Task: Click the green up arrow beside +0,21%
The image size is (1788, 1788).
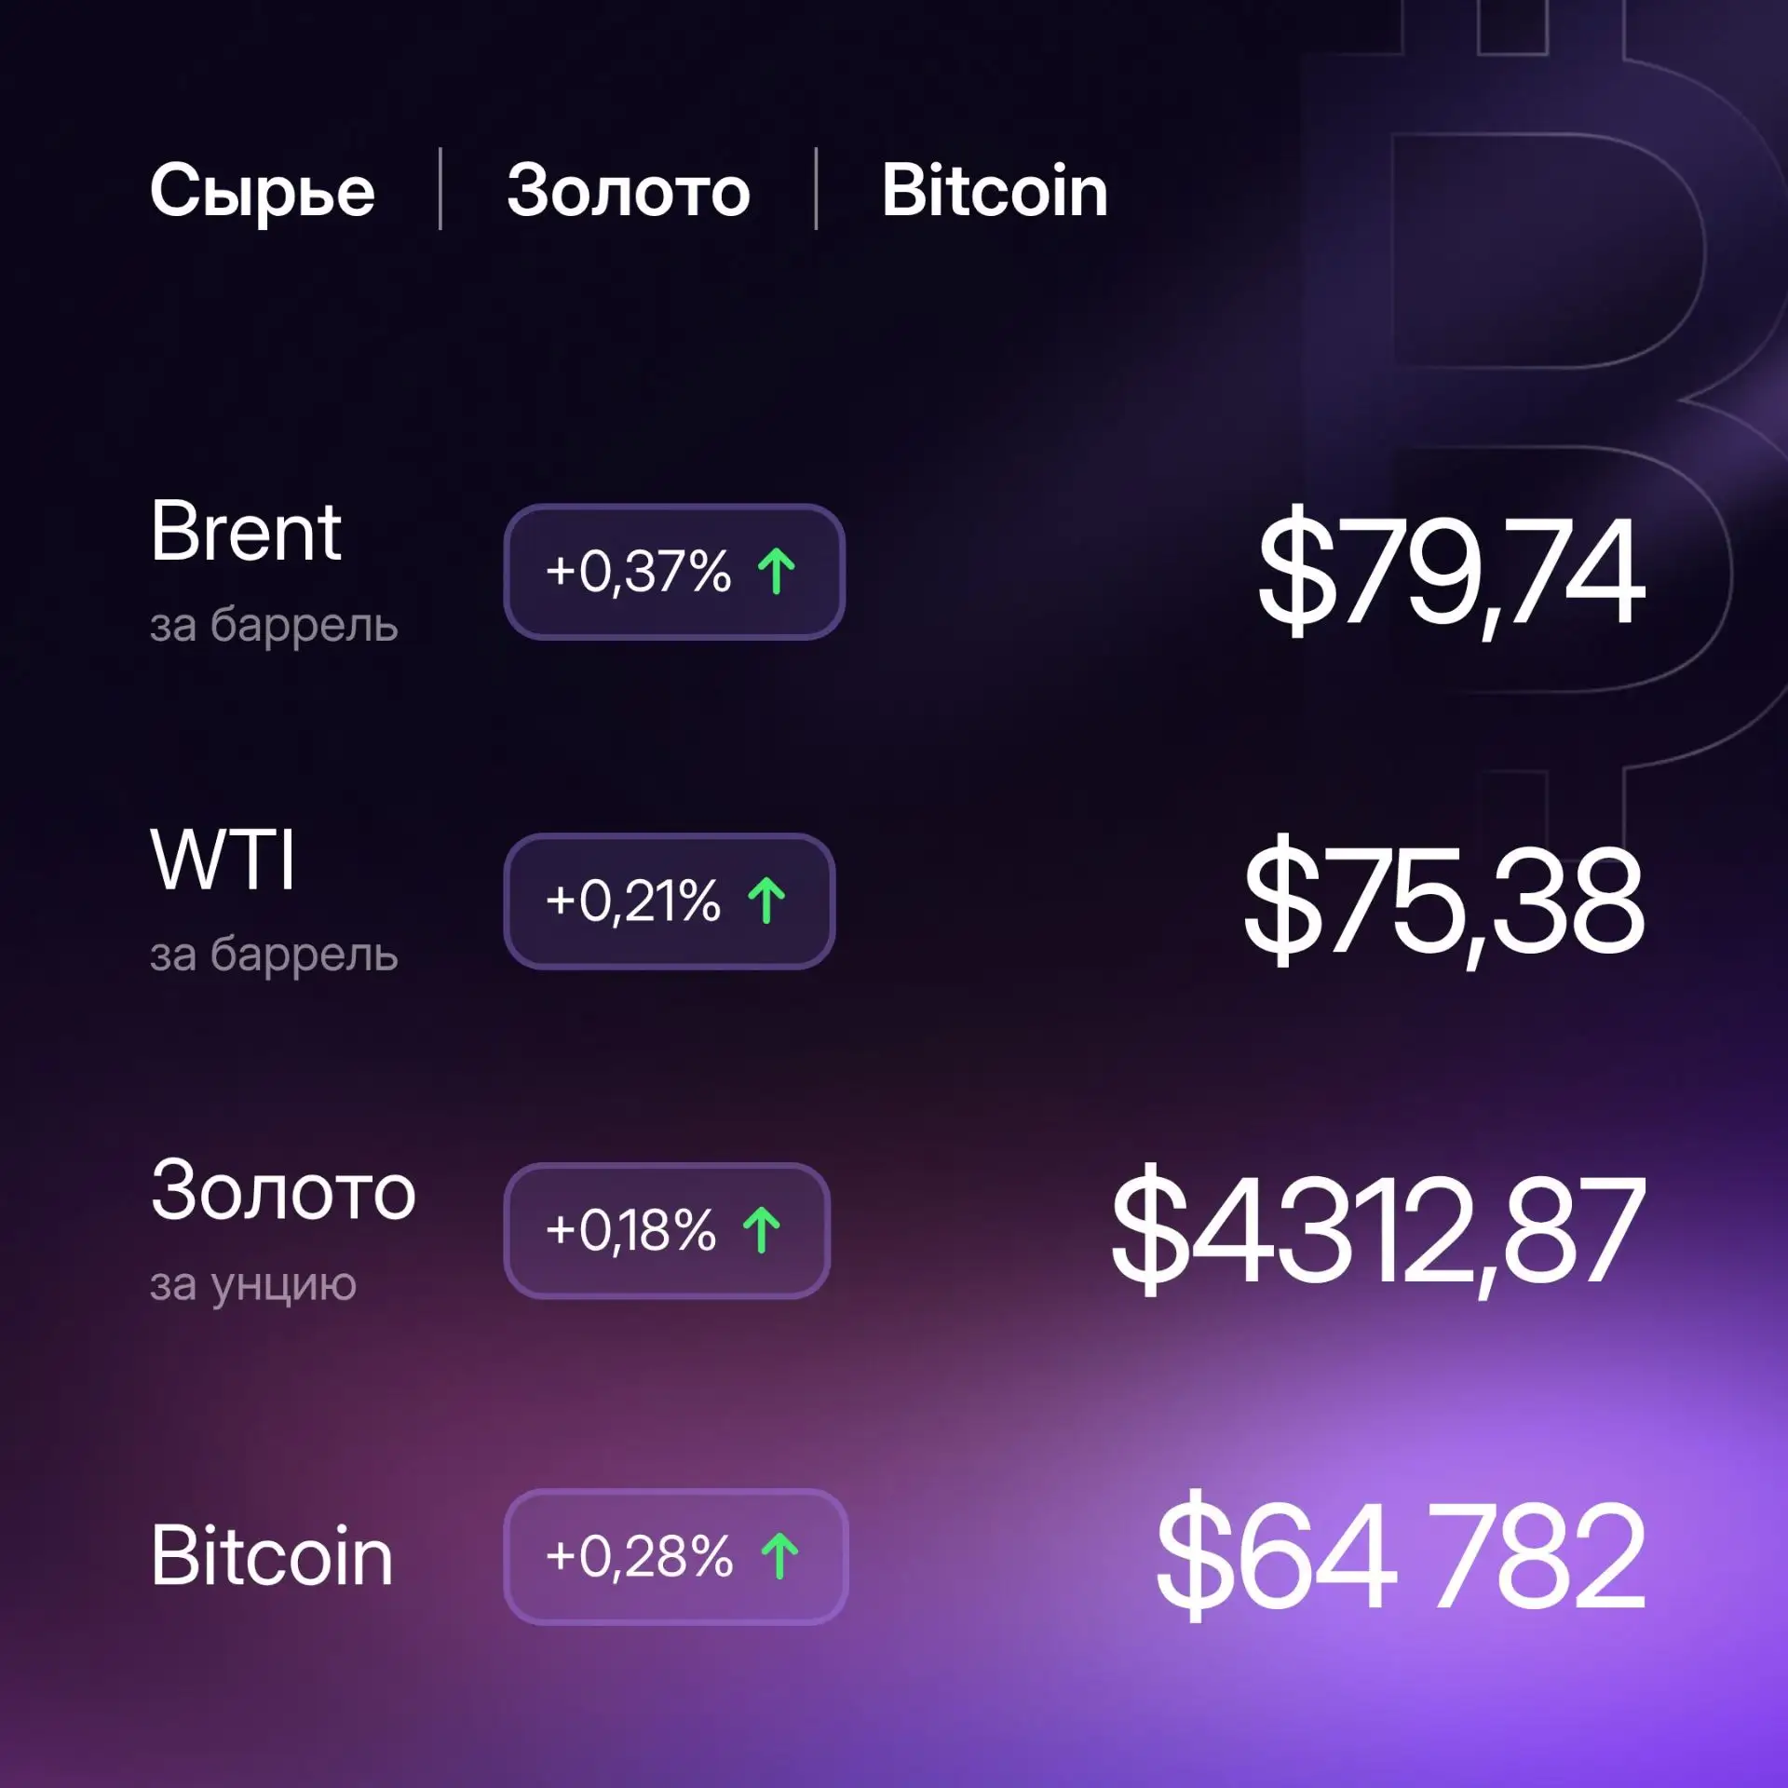Action: 766,901
